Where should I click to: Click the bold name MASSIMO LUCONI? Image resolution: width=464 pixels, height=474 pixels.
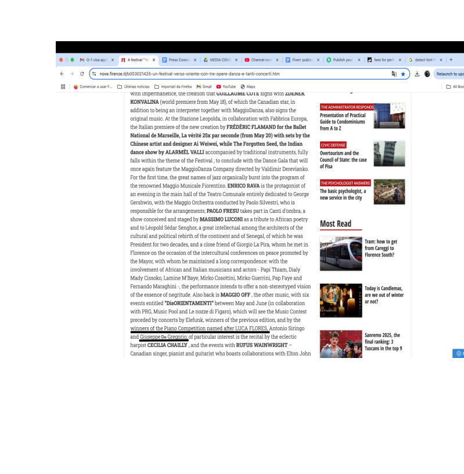(x=221, y=219)
